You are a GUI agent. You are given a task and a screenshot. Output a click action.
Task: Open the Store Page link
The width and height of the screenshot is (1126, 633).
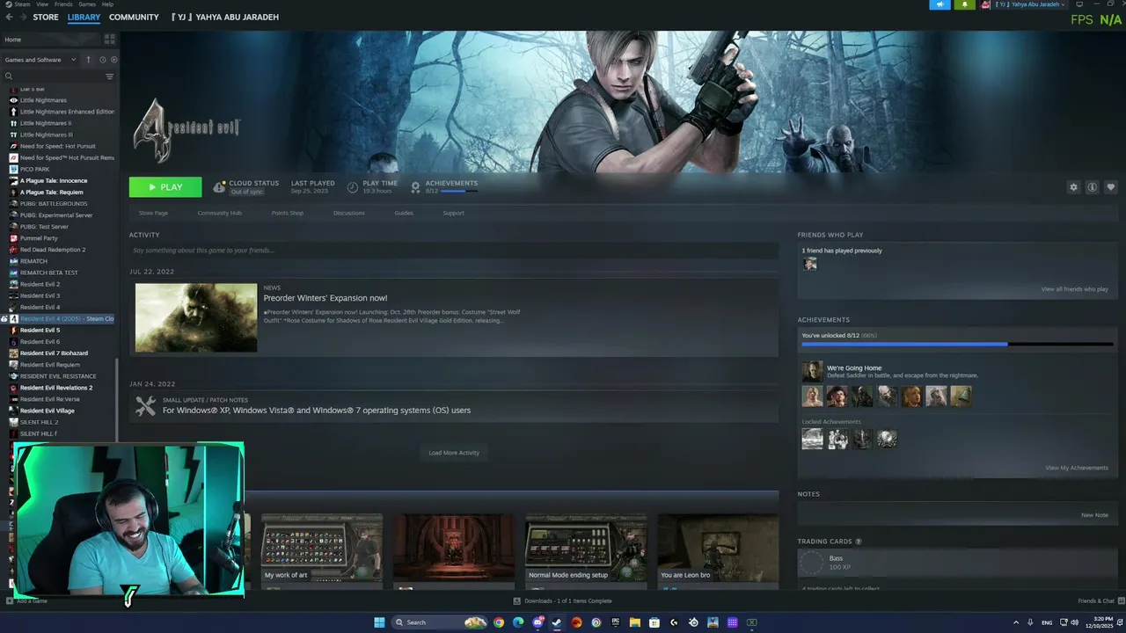(153, 213)
